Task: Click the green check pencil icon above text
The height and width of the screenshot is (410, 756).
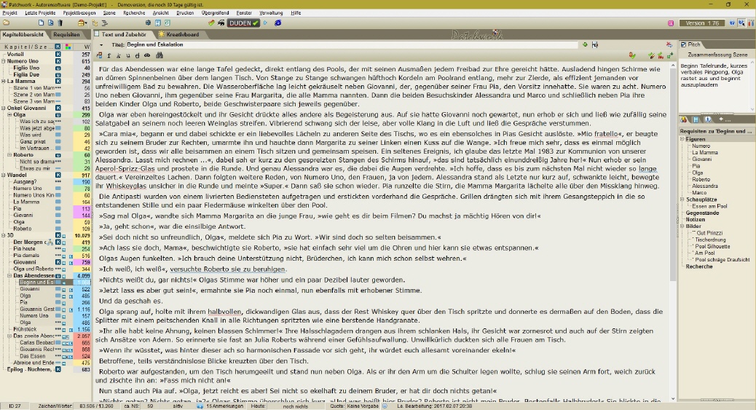Action: point(651,56)
